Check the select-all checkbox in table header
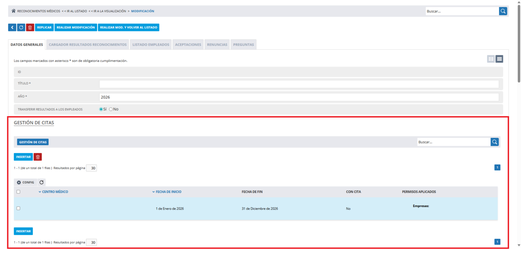The height and width of the screenshot is (254, 521). [x=18, y=192]
